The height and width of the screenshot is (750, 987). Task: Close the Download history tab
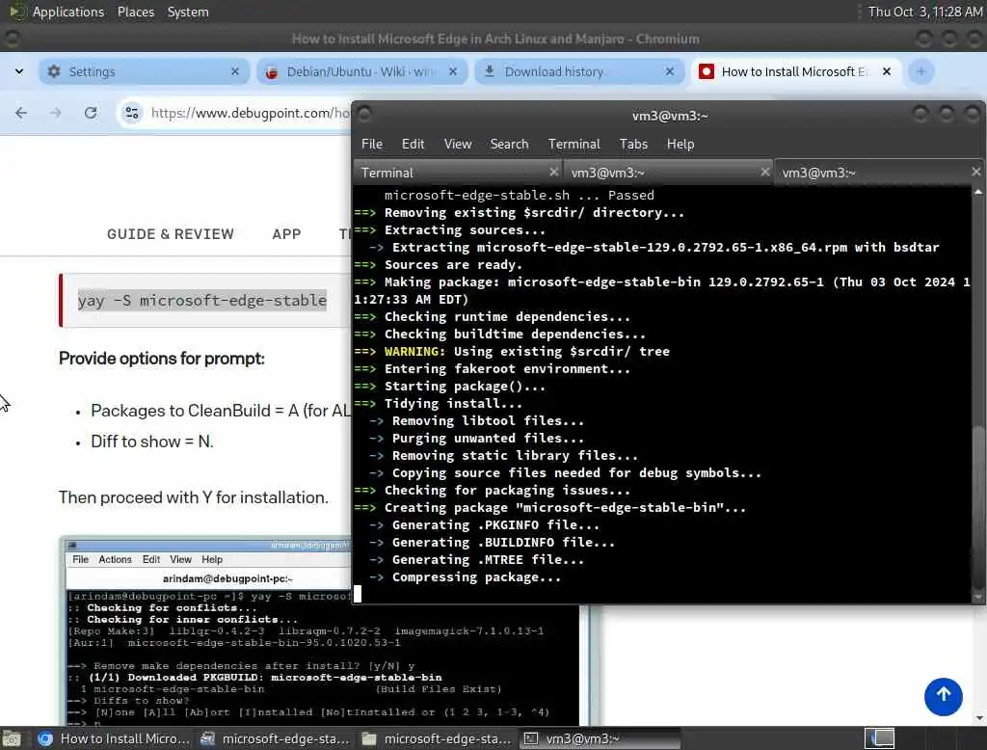(x=670, y=71)
